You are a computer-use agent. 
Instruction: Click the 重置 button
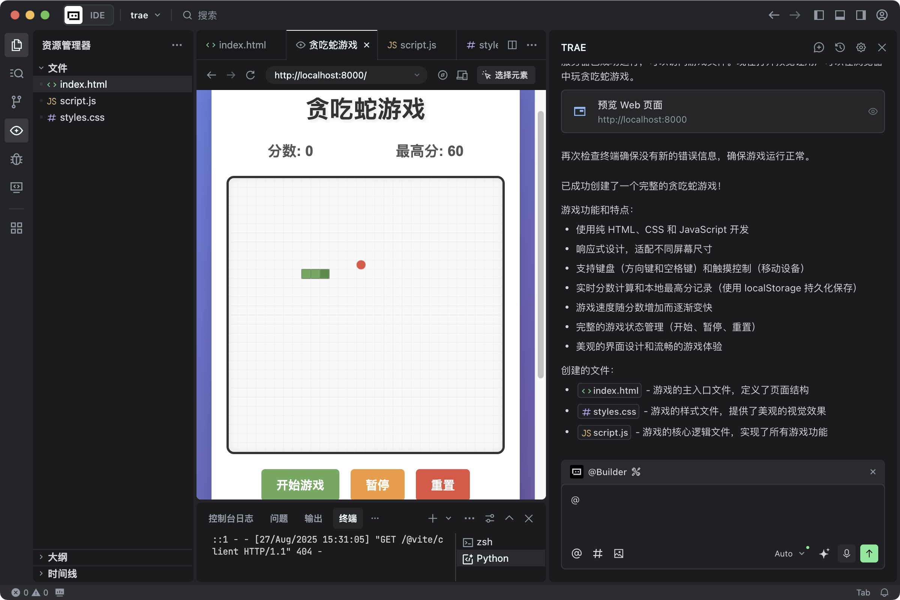coord(442,484)
